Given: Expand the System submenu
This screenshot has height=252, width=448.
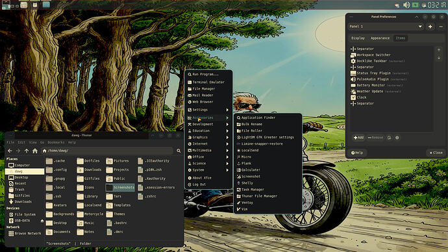Looking at the screenshot, I should tap(208, 170).
